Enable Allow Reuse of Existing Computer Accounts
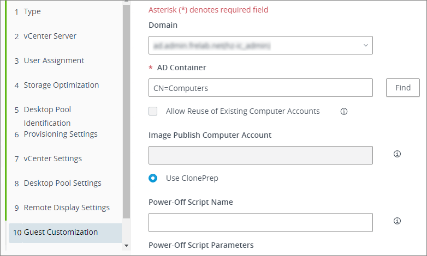Screen dimensions: 427x256 pos(153,111)
